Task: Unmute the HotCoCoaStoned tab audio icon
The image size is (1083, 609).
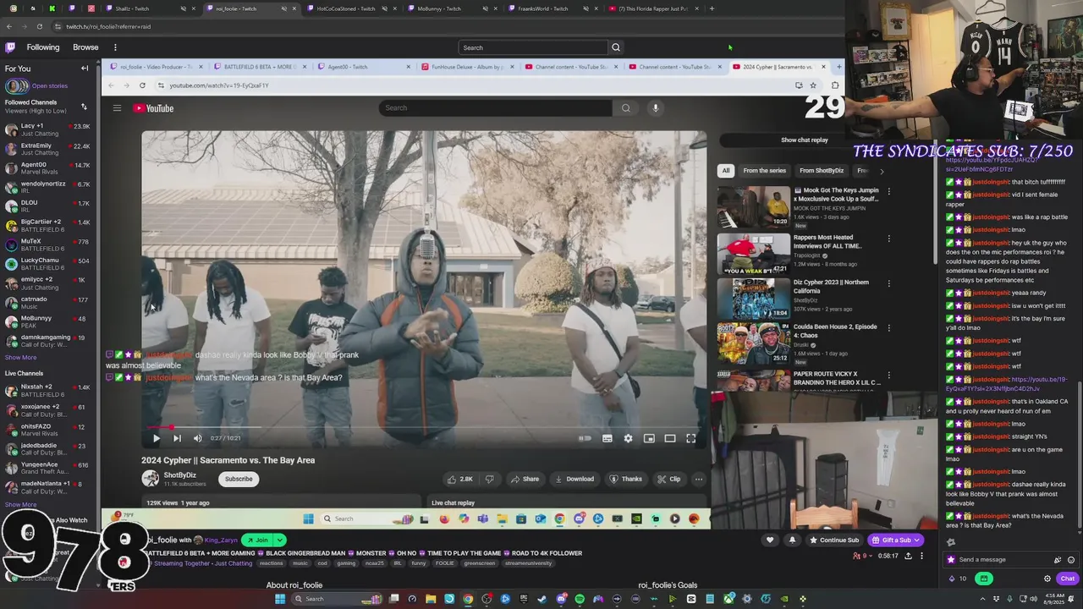Action: [x=385, y=8]
